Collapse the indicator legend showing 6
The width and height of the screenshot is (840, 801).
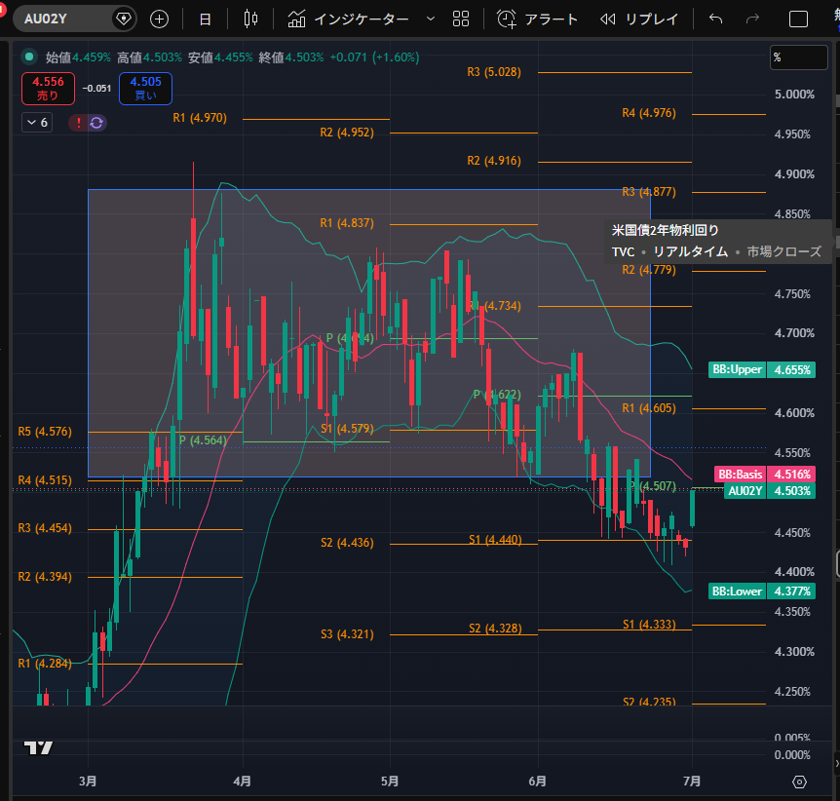pyautogui.click(x=37, y=123)
